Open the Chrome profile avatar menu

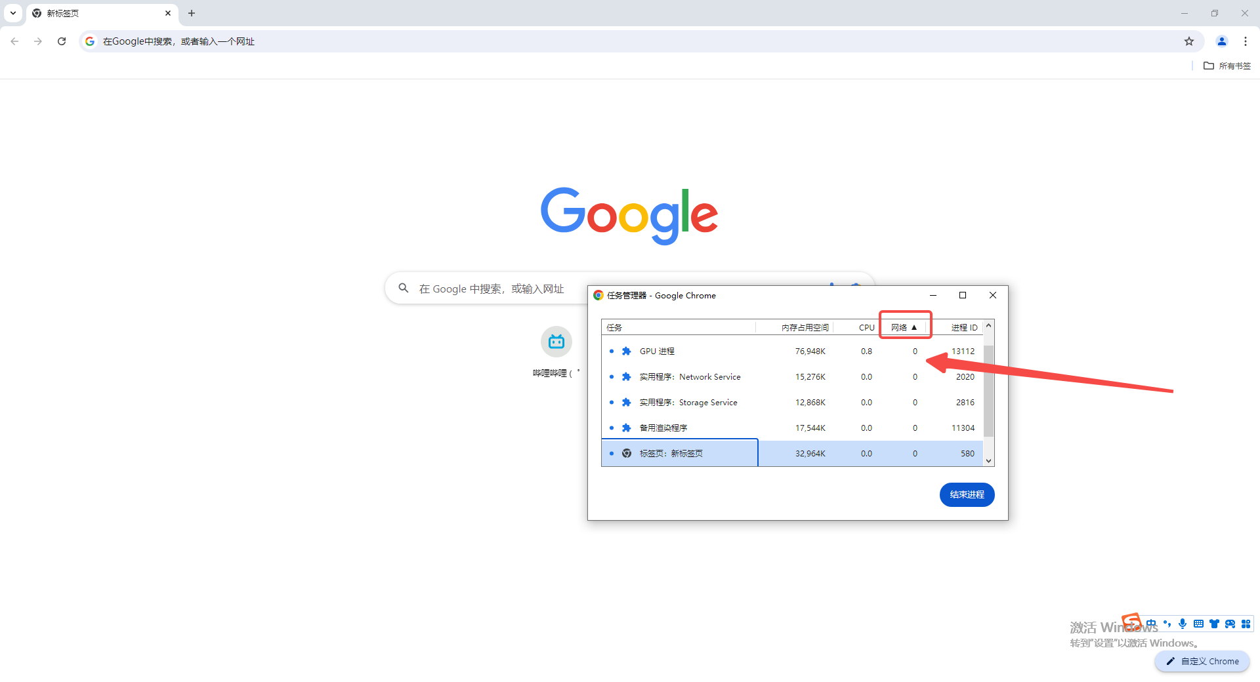(x=1222, y=41)
